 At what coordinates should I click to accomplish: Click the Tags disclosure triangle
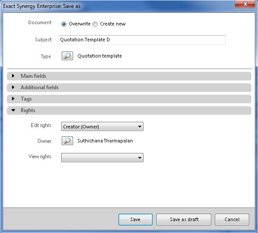pos(13,99)
